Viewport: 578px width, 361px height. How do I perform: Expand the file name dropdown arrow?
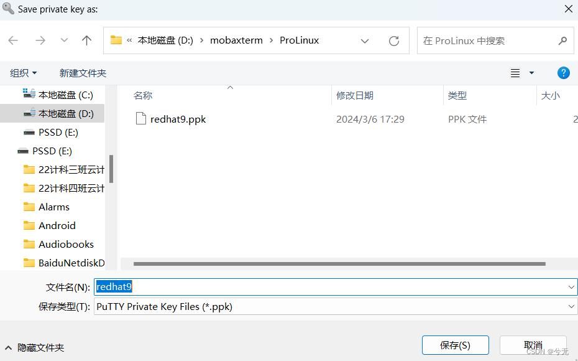[x=571, y=287]
